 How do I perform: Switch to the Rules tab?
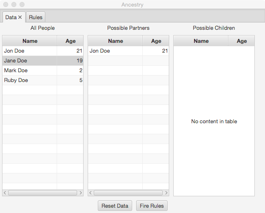pos(36,18)
